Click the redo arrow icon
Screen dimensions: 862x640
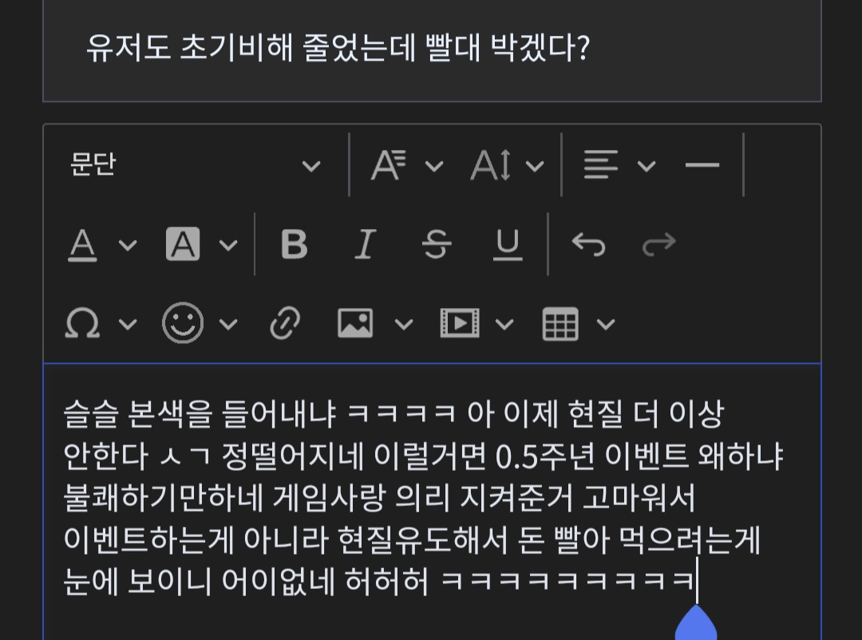(659, 243)
